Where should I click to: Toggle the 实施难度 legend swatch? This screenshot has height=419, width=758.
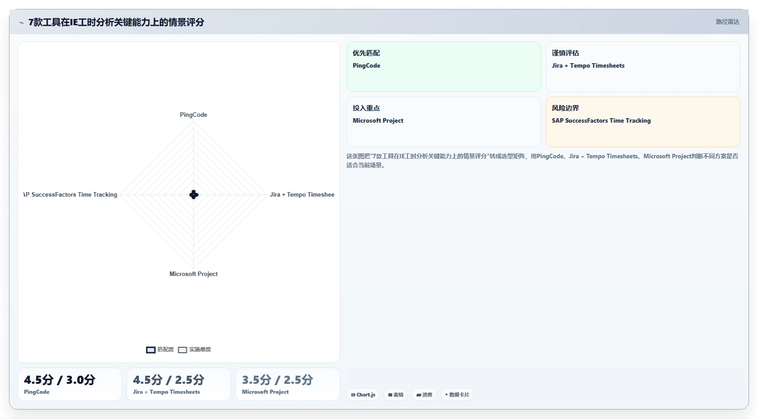click(x=182, y=350)
